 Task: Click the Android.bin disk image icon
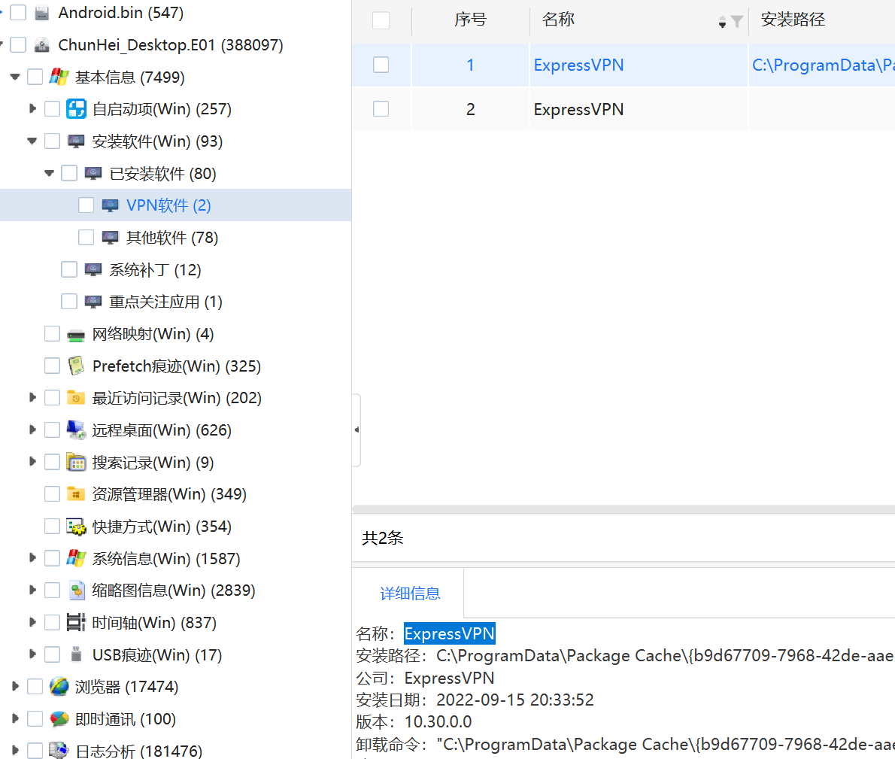click(41, 13)
